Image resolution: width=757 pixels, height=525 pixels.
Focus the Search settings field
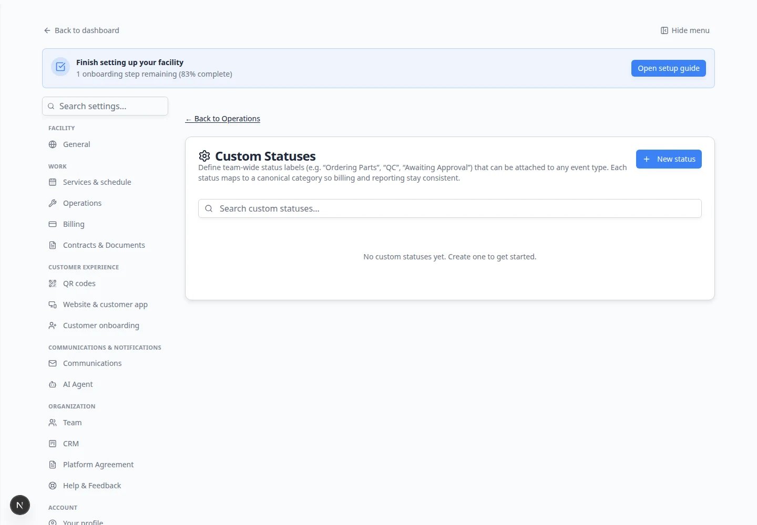(105, 106)
